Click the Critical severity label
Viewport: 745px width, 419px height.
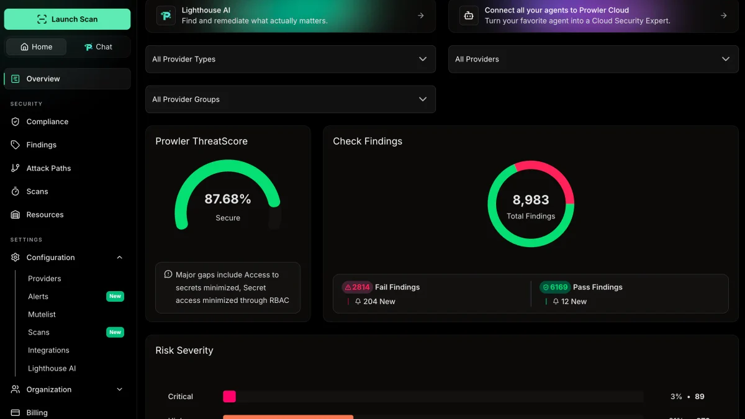pos(181,397)
